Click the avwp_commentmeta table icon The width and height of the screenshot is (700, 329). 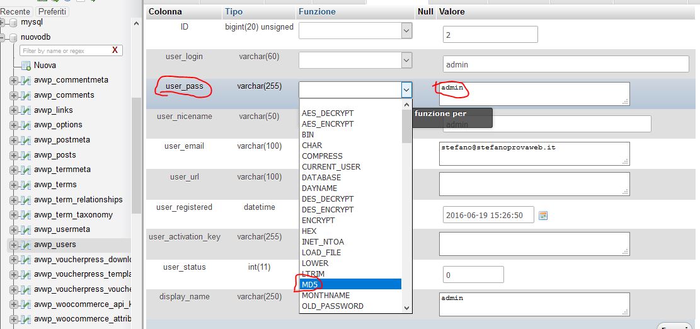pos(26,81)
